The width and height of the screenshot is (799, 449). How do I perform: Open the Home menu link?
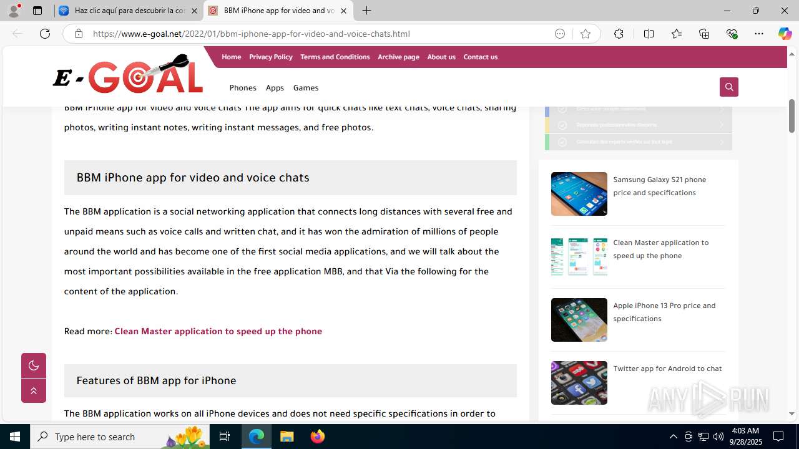click(231, 57)
